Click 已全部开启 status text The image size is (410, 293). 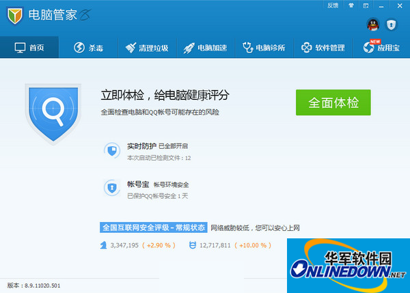[x=173, y=146]
